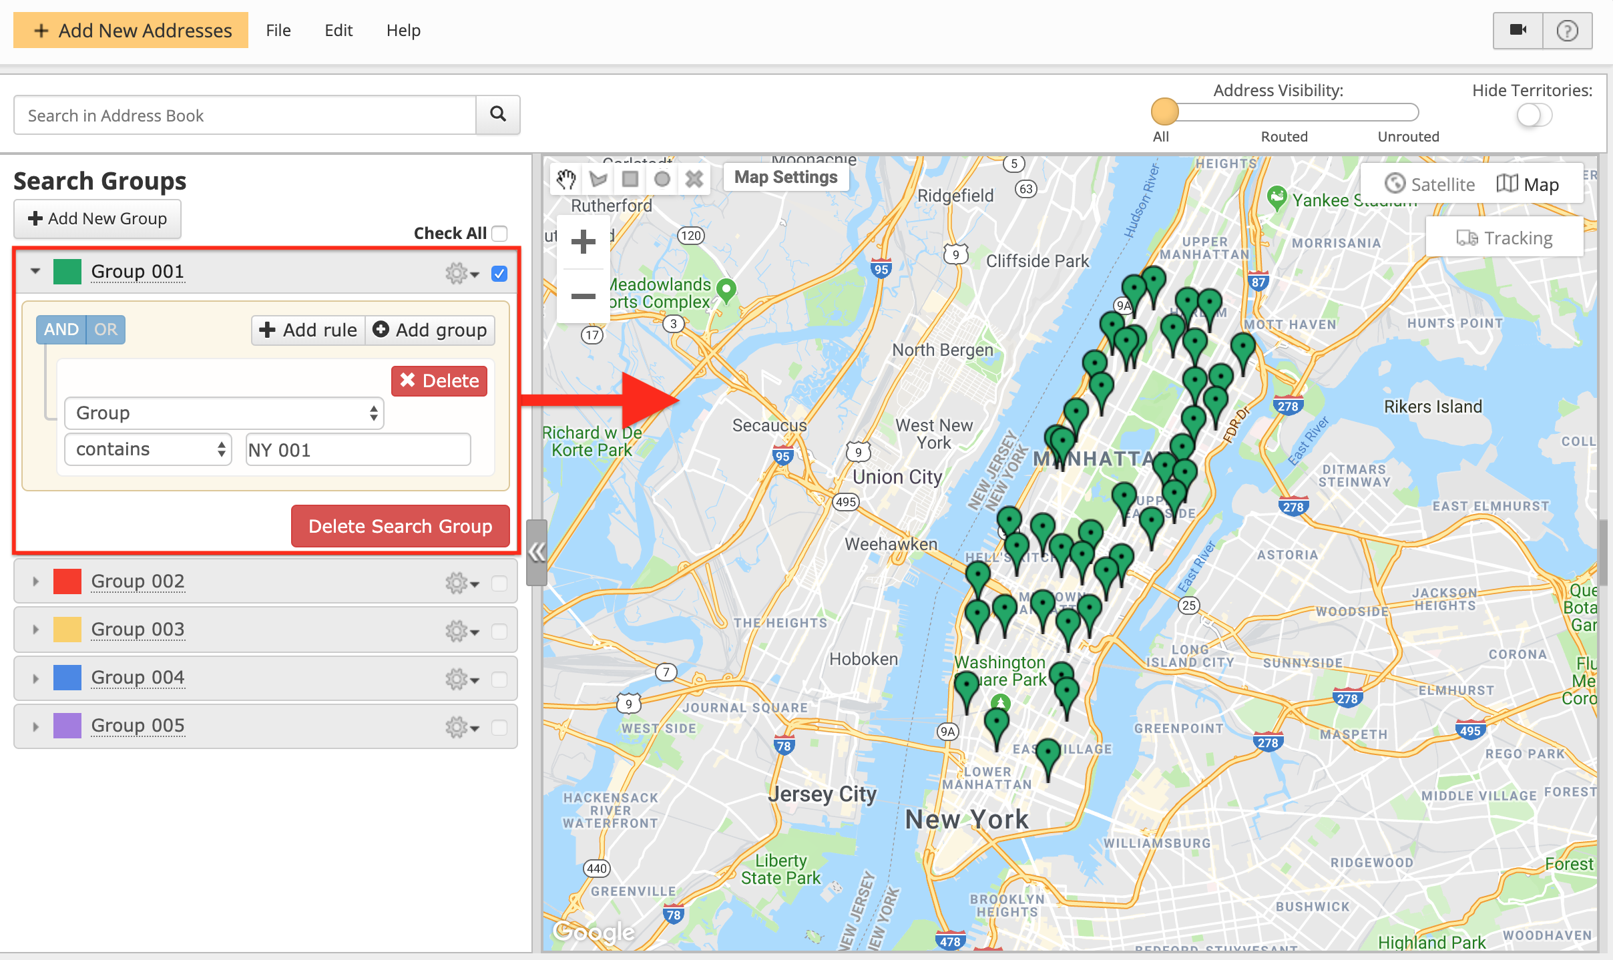Click the video camera icon

1518,30
